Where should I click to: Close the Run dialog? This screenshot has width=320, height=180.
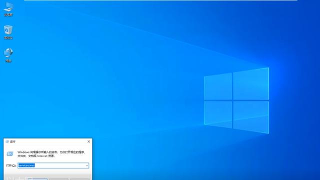coord(89,141)
